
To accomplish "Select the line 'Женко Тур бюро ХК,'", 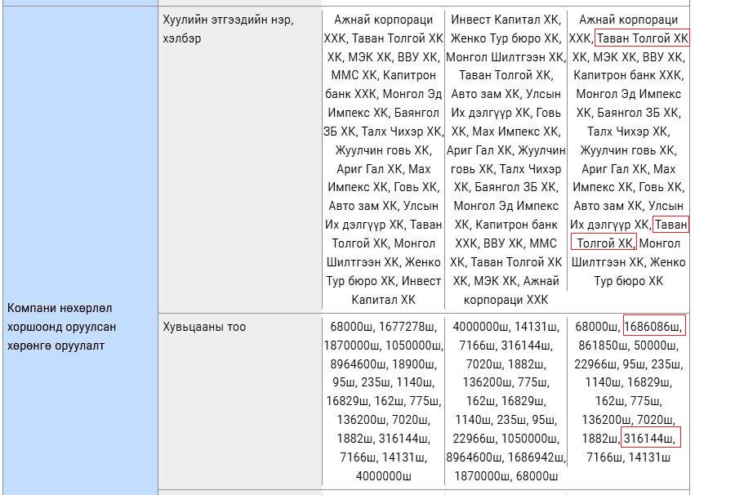I will coord(506,38).
